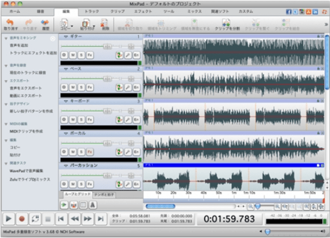Viewport: 330px width, 238px height.
Task: Open the wrench tool on キーボード track
Action: pos(128,120)
